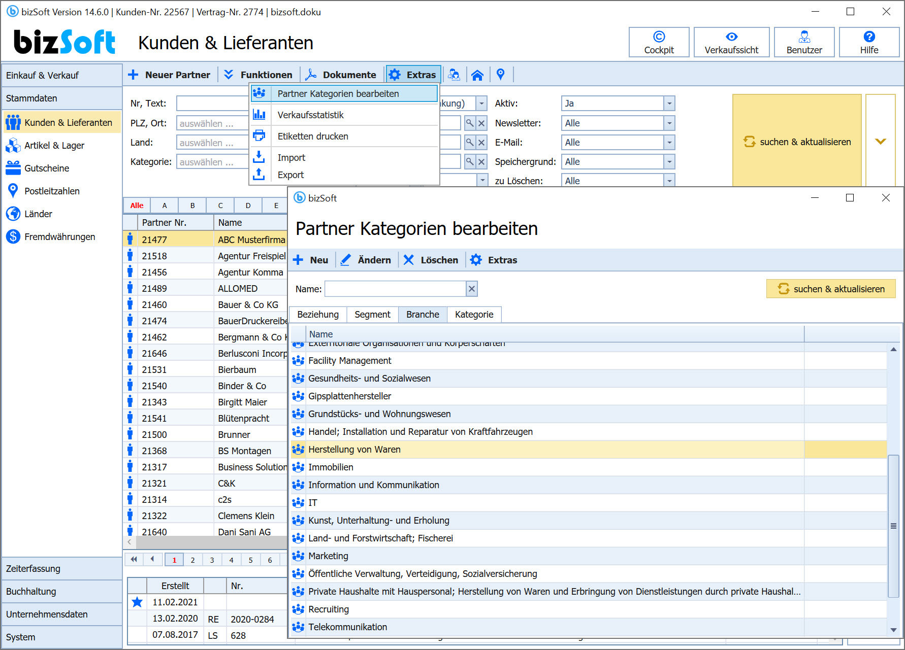Expand the Speichergrund dropdown
905x650 pixels.
point(669,162)
